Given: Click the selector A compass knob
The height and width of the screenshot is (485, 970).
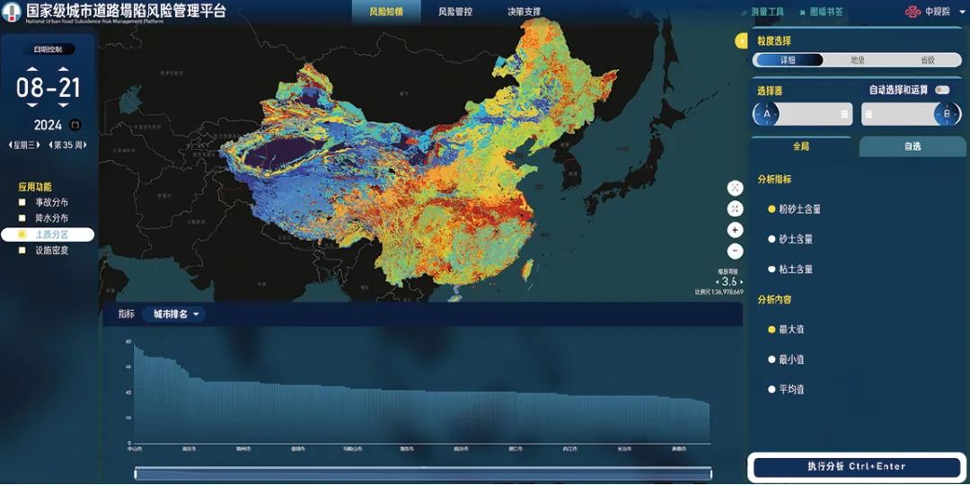Looking at the screenshot, I should pyautogui.click(x=766, y=114).
